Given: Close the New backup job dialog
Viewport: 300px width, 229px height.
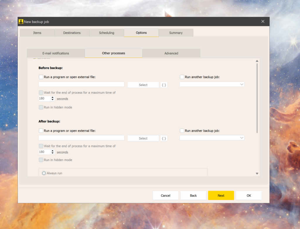Looking at the screenshot, I should tap(263, 21).
